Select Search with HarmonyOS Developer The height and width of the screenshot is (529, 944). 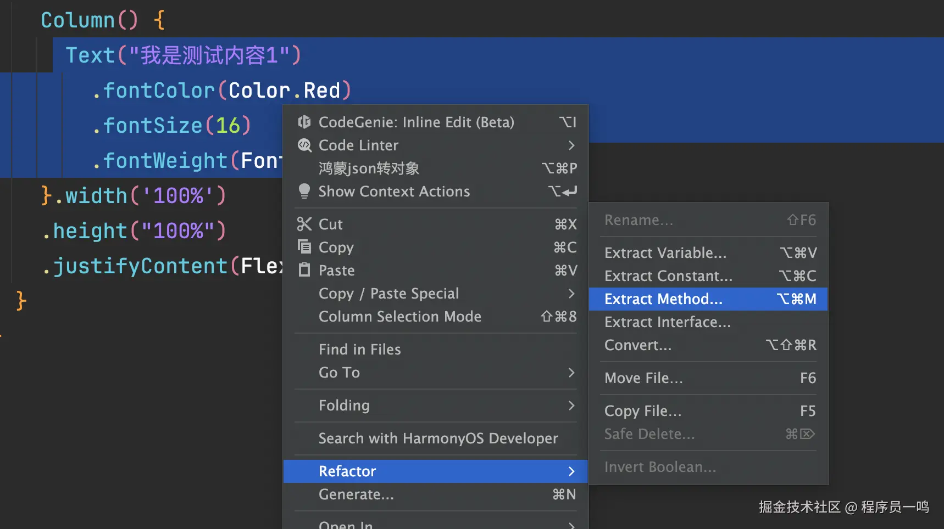(x=438, y=438)
